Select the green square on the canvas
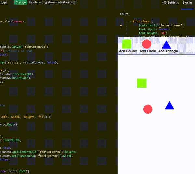Screen dimensions: 195x174 pyautogui.click(x=142, y=83)
